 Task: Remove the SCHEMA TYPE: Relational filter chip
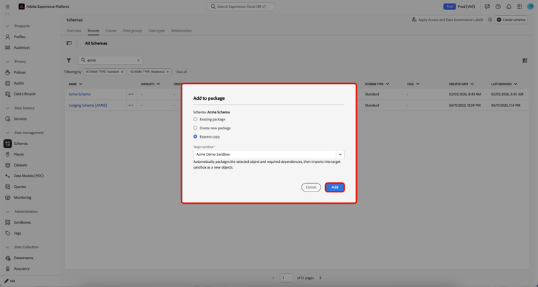(168, 72)
